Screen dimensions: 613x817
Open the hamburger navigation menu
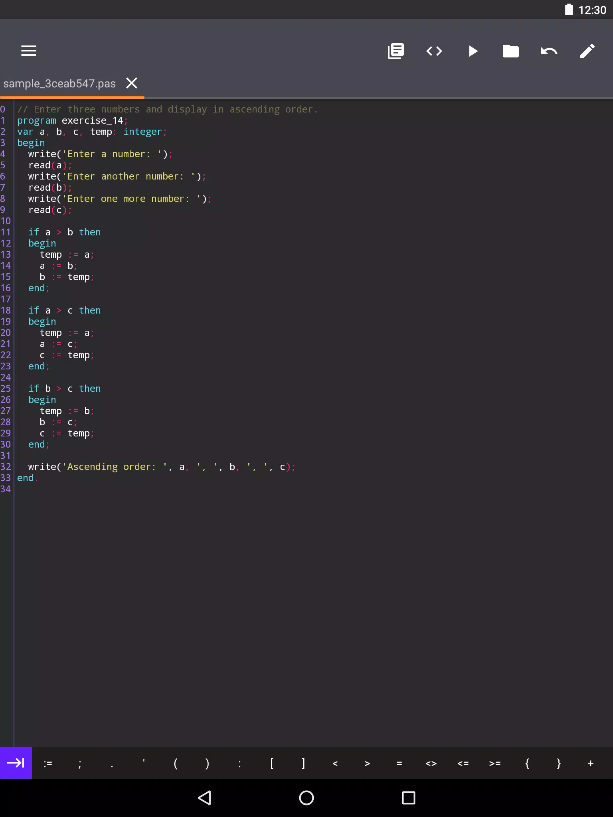pos(29,51)
